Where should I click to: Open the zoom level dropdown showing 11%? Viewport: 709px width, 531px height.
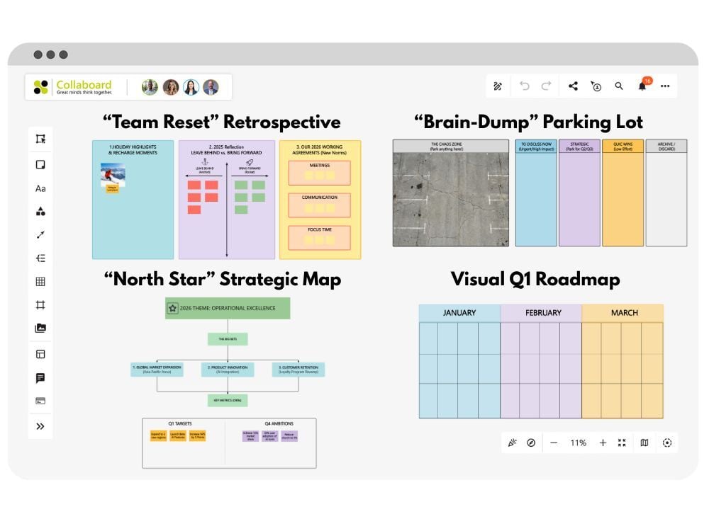tap(578, 442)
